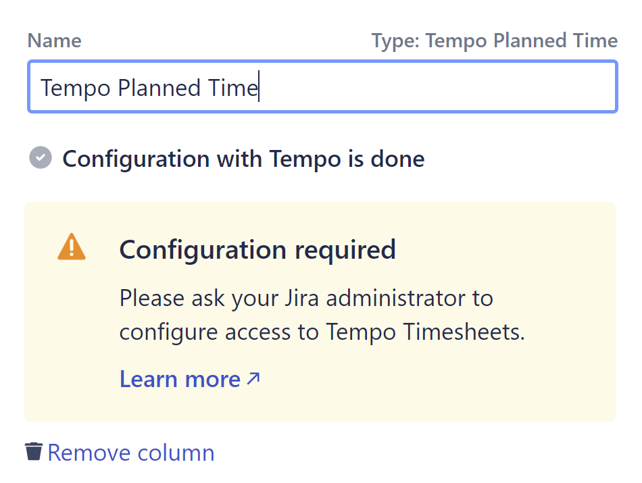Click the Type: Tempo Planned Time label
Image resolution: width=642 pixels, height=483 pixels.
(x=495, y=41)
